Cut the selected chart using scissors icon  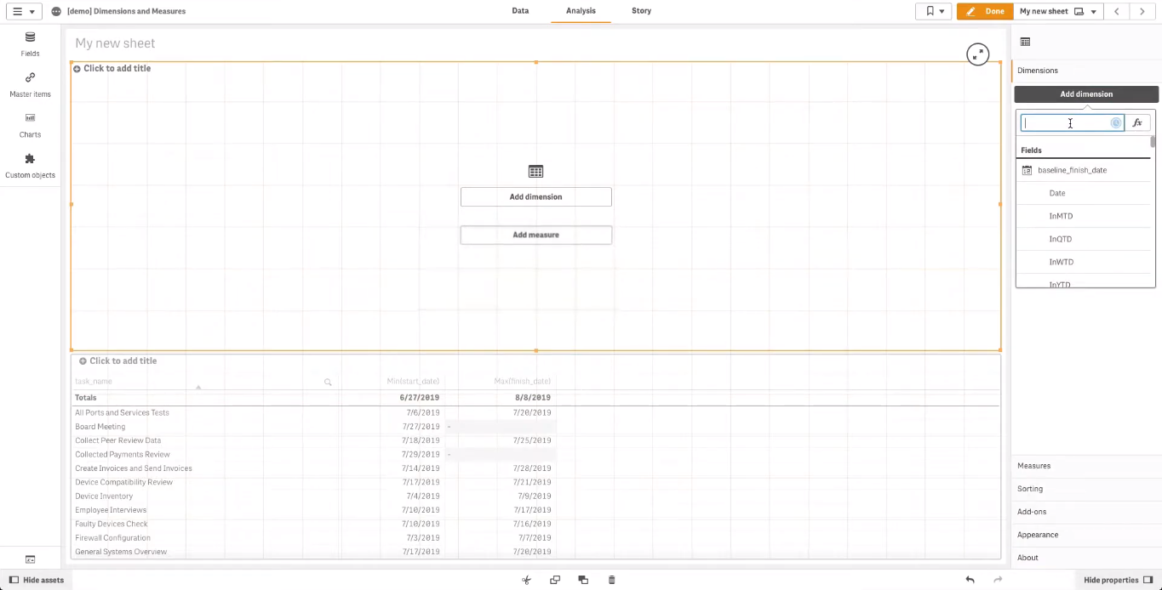tap(526, 579)
